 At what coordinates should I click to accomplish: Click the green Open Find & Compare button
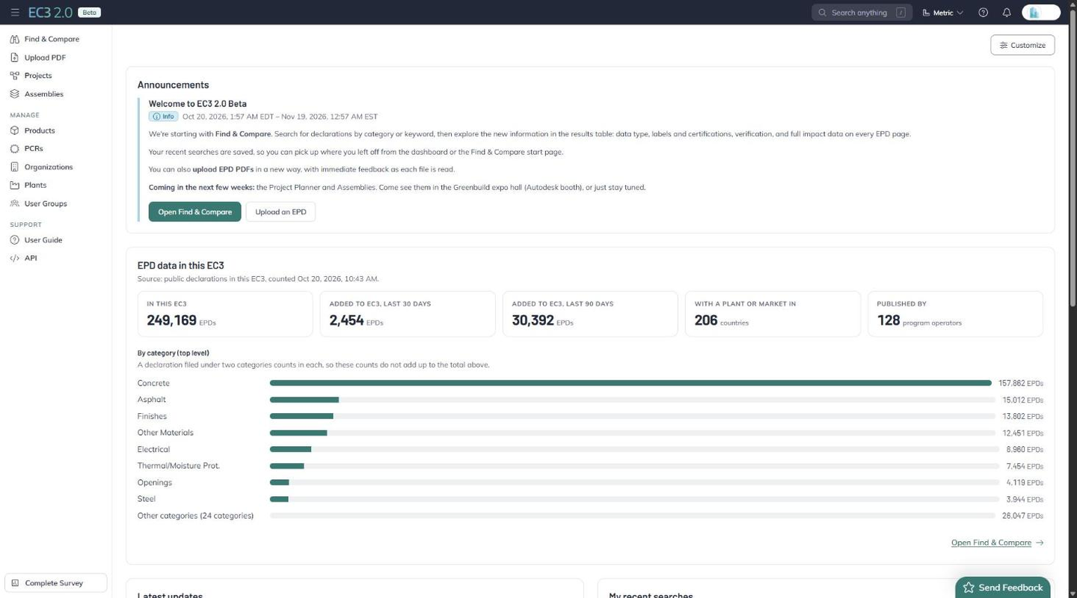(x=194, y=212)
